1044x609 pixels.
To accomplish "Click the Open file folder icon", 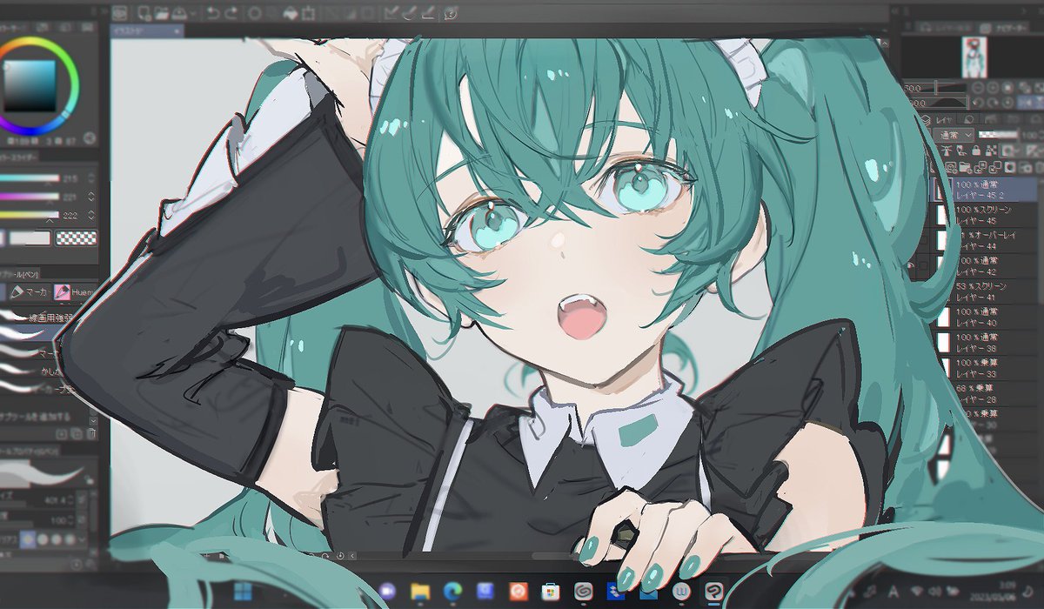I will click(162, 13).
